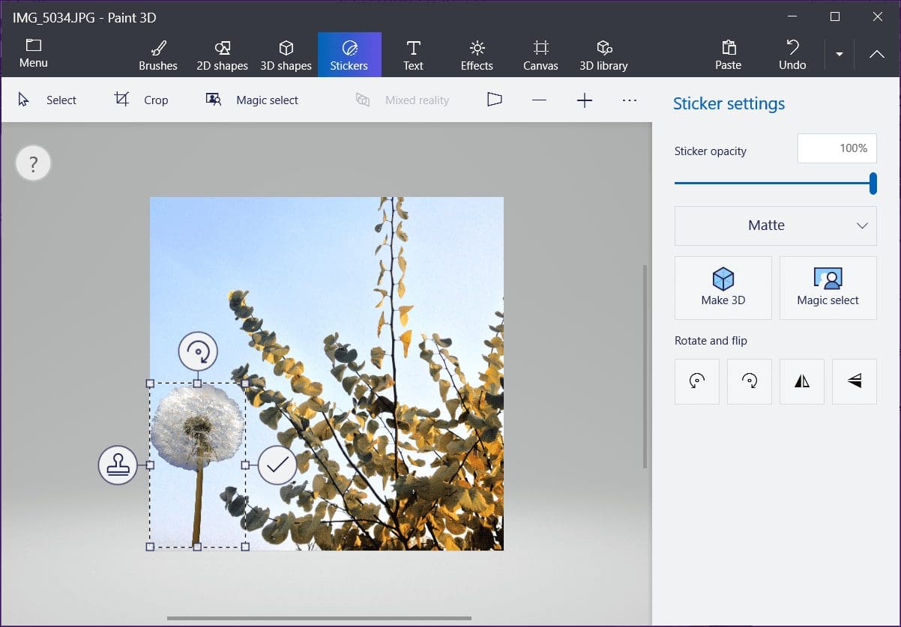Confirm sticker with the checkmark button
The image size is (901, 627).
[x=277, y=465]
